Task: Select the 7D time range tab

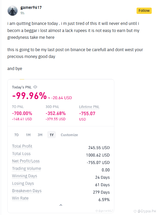Action: coord(16,135)
